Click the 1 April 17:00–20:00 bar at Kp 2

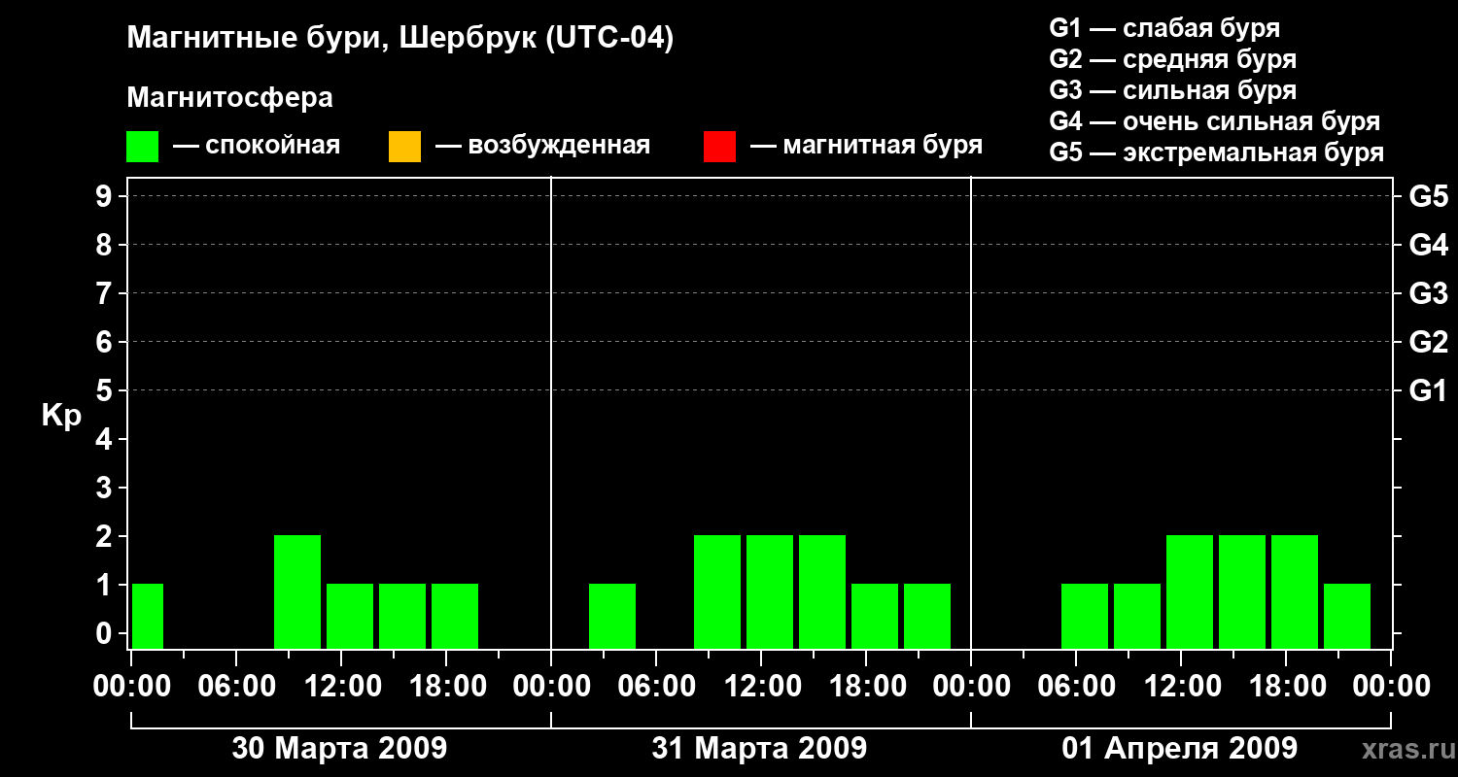pyautogui.click(x=1295, y=591)
